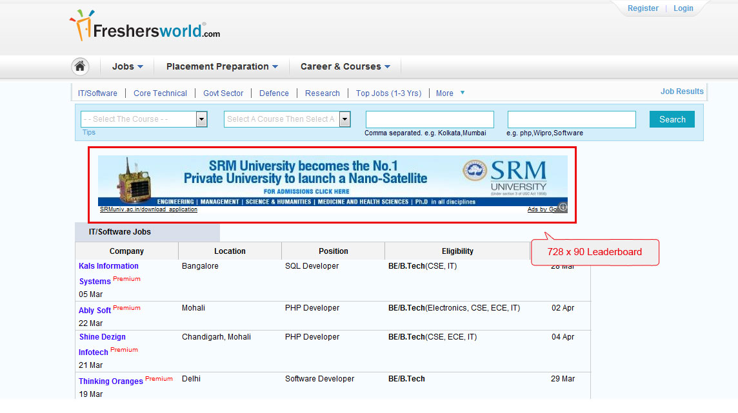This screenshot has height=413, width=738.
Task: Click the SRMuniv.ac.in/download_application ad link
Action: (149, 209)
